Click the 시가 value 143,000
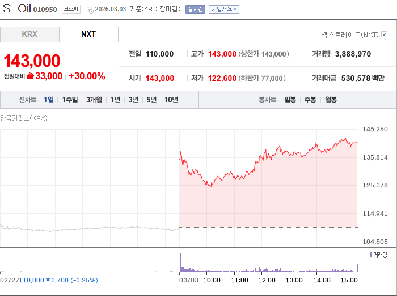397x296 pixels. pos(160,78)
